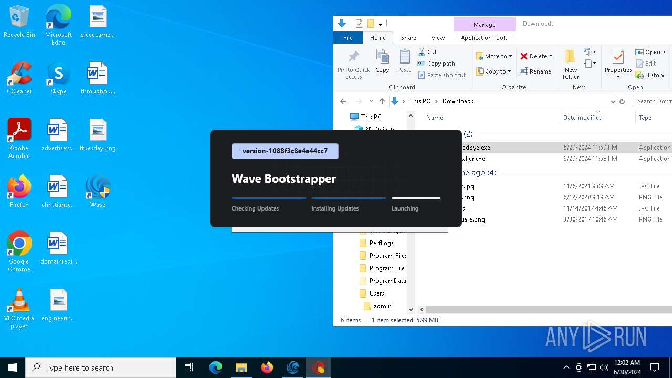Viewport: 672px width, 378px height.
Task: Click the Copy ribbon icon
Action: (382, 62)
